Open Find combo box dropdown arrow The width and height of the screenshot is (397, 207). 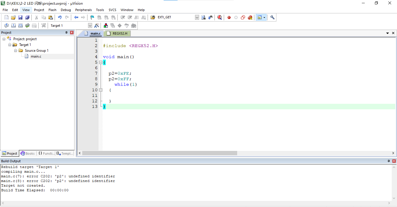pyautogui.click(x=197, y=17)
